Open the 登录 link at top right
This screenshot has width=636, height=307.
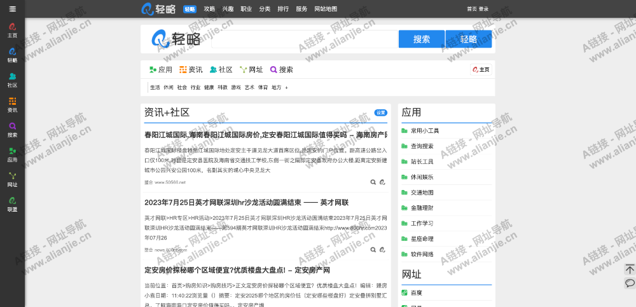483,9
